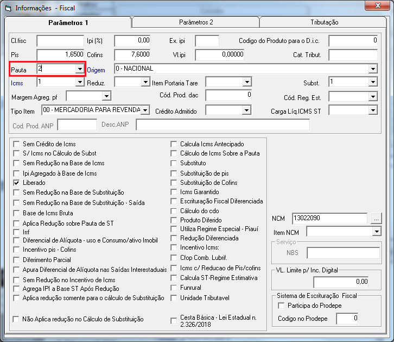Expand the Margem Agreg. pf dropdown
The image size is (394, 342).
[x=106, y=96]
